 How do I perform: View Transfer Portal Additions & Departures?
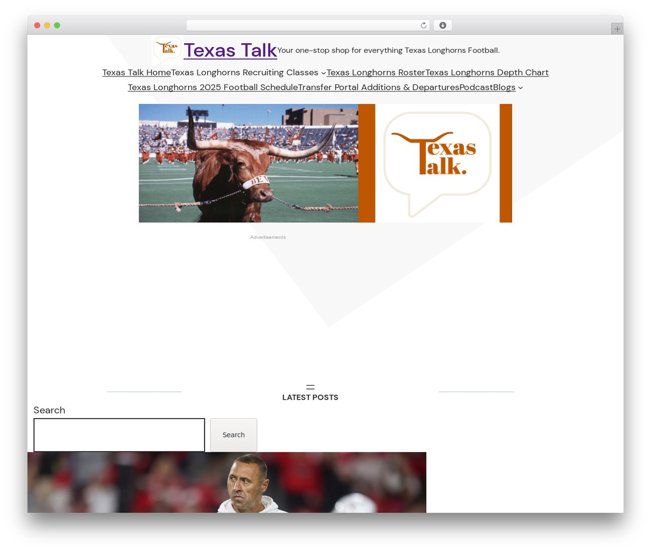[x=378, y=87]
